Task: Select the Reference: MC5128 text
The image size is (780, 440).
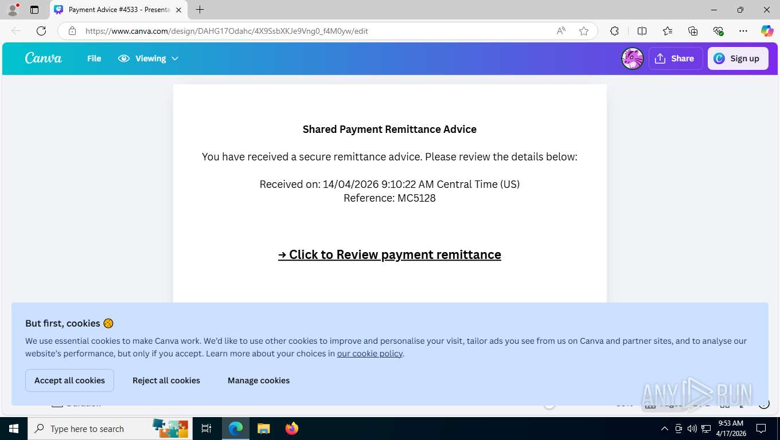Action: tap(389, 198)
